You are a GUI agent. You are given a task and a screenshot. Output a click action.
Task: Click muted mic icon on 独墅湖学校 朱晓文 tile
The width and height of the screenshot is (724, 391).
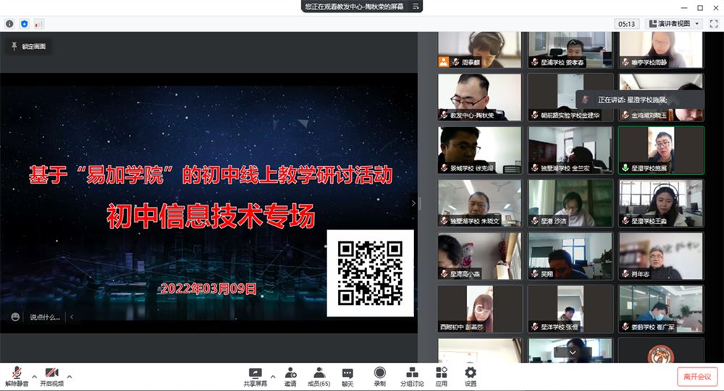click(x=444, y=221)
